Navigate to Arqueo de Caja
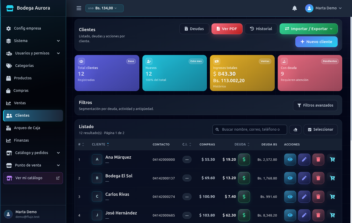The height and width of the screenshot is (223, 352). (33, 128)
